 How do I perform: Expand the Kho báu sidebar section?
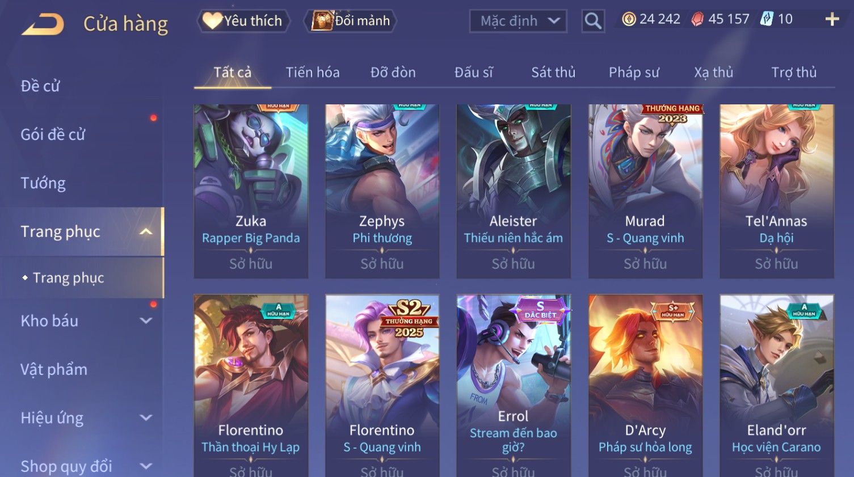coord(146,320)
